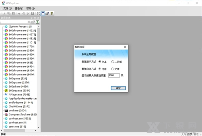Click the floppy disk save icon
This screenshot has width=202, height=136.
tap(32, 13)
